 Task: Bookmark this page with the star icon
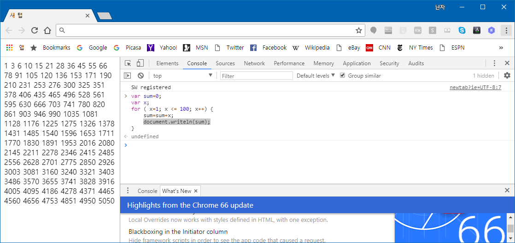pos(359,30)
